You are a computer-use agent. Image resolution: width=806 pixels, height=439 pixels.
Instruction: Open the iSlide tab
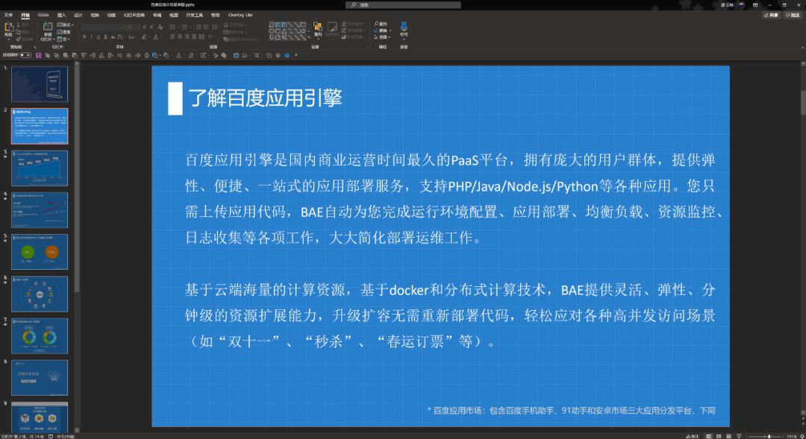pos(44,16)
